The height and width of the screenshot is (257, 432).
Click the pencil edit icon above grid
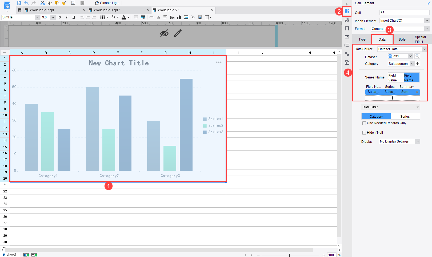[x=178, y=33]
